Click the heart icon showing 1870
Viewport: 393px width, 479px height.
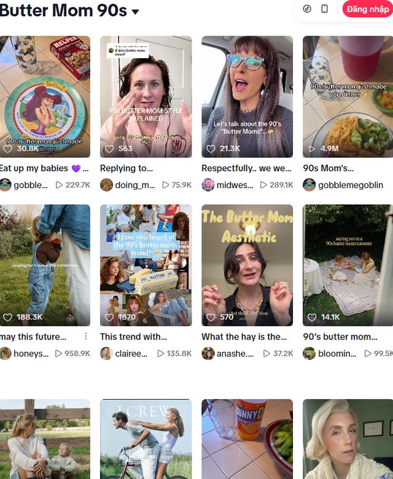tap(109, 317)
